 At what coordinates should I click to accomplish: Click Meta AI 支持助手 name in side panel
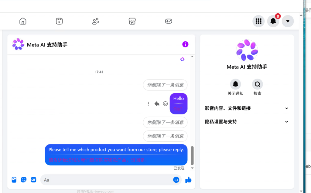point(247,67)
